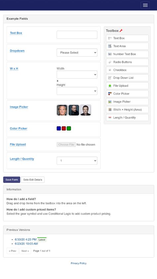The width and height of the screenshot is (157, 279).
Task: Click the Radio Buttons icon in Toolbox
Action: [x=110, y=62]
